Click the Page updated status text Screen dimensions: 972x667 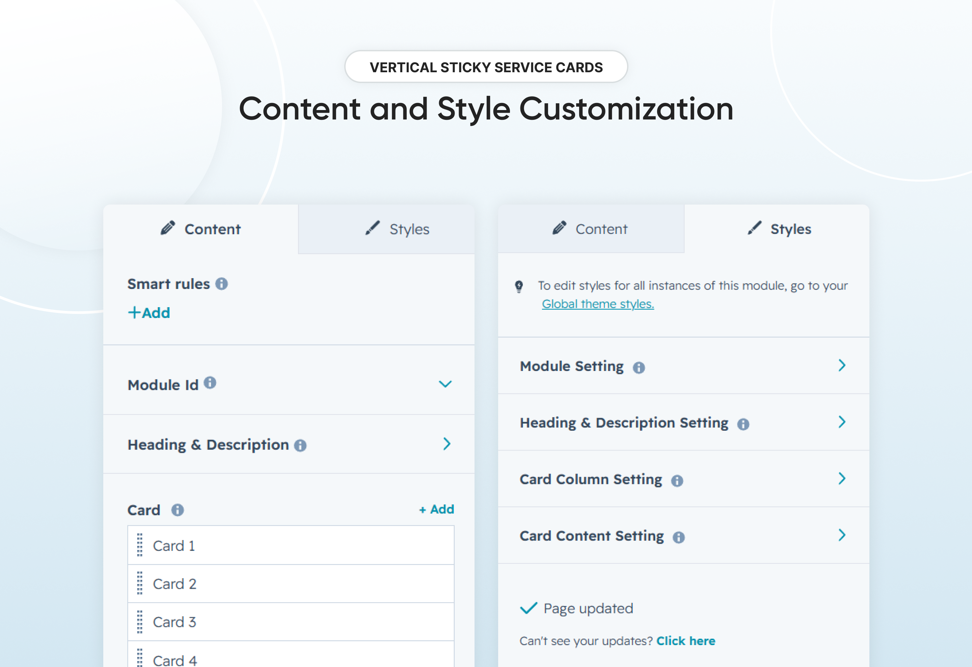[x=588, y=609]
